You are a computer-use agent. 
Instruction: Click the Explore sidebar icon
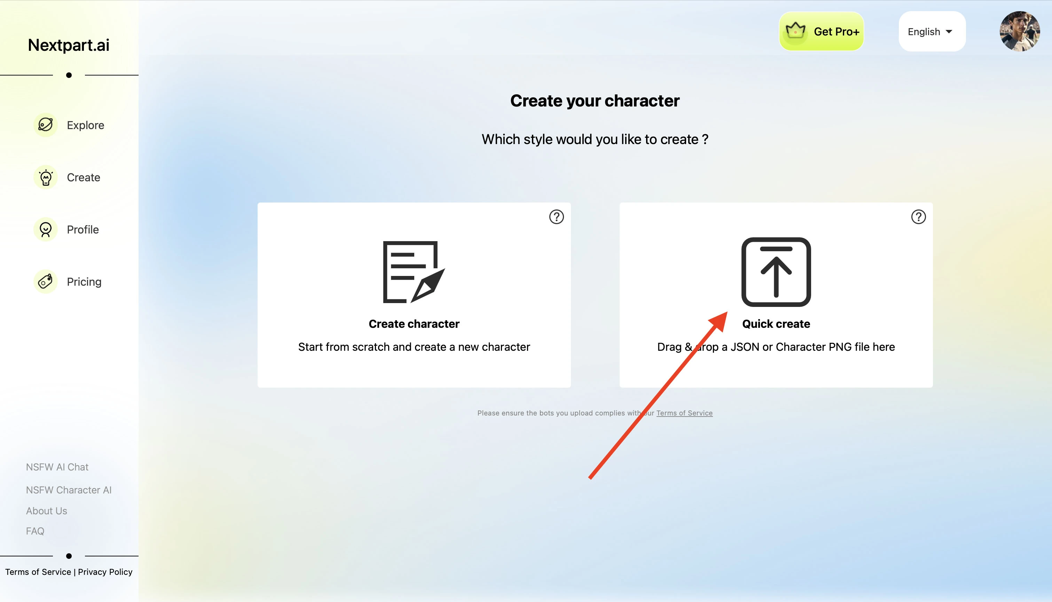click(x=46, y=124)
